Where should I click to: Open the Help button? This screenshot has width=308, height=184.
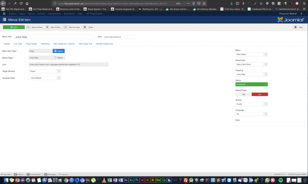pos(299,27)
